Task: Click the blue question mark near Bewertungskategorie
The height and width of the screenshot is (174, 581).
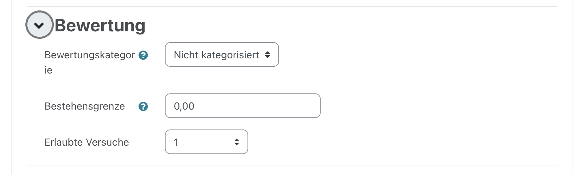Action: [143, 55]
